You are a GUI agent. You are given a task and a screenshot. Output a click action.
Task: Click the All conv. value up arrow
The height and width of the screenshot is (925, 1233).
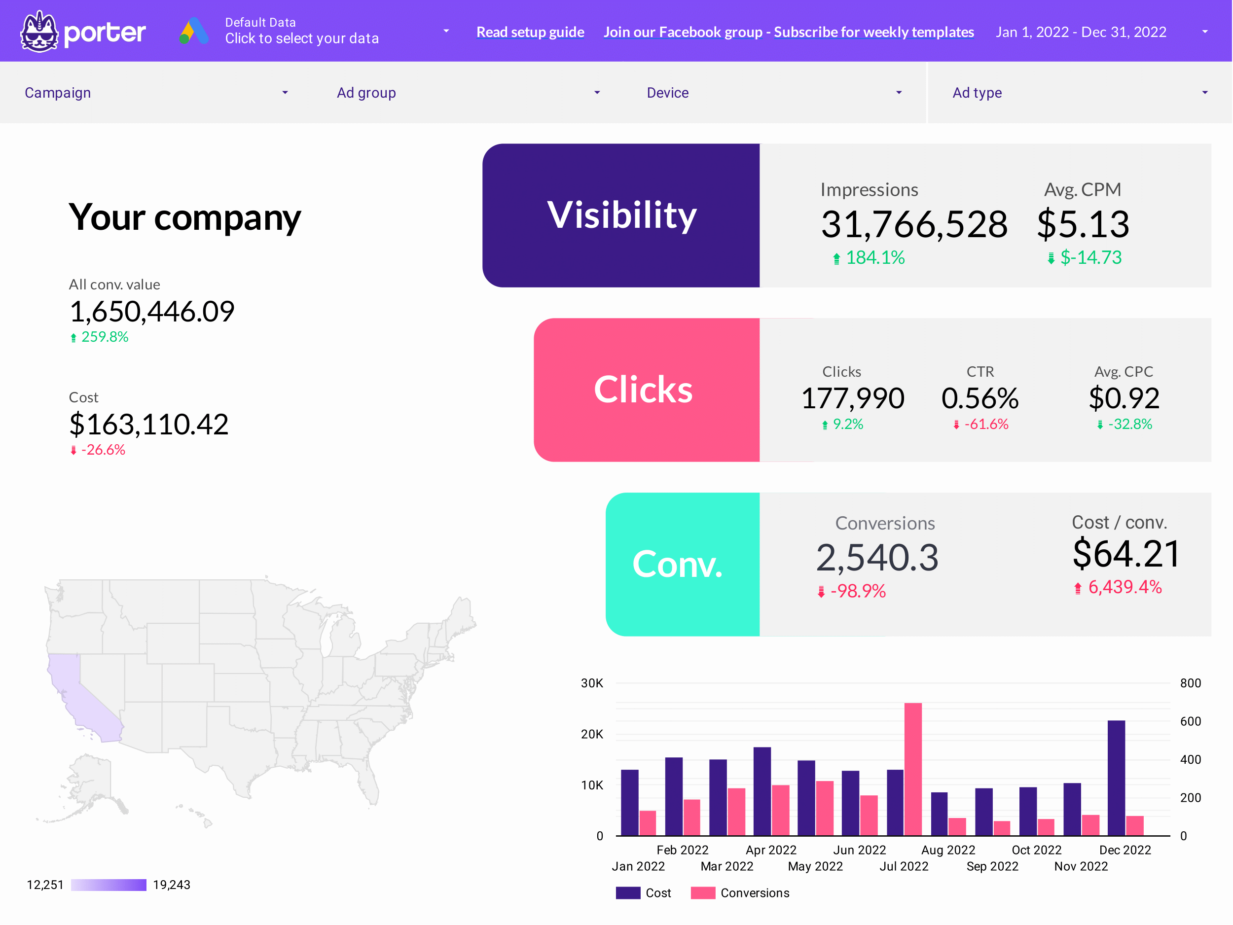(x=73, y=338)
